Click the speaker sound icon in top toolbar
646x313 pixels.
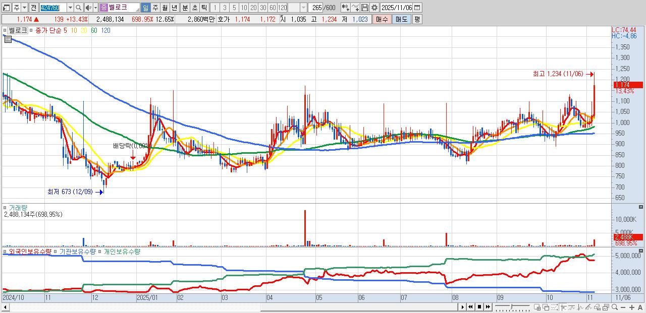pyautogui.click(x=89, y=8)
